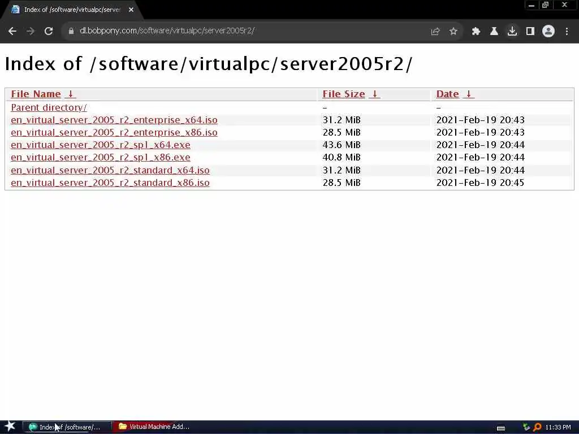The height and width of the screenshot is (434, 579).
Task: Click the File Name descending arrow
Action: point(70,94)
